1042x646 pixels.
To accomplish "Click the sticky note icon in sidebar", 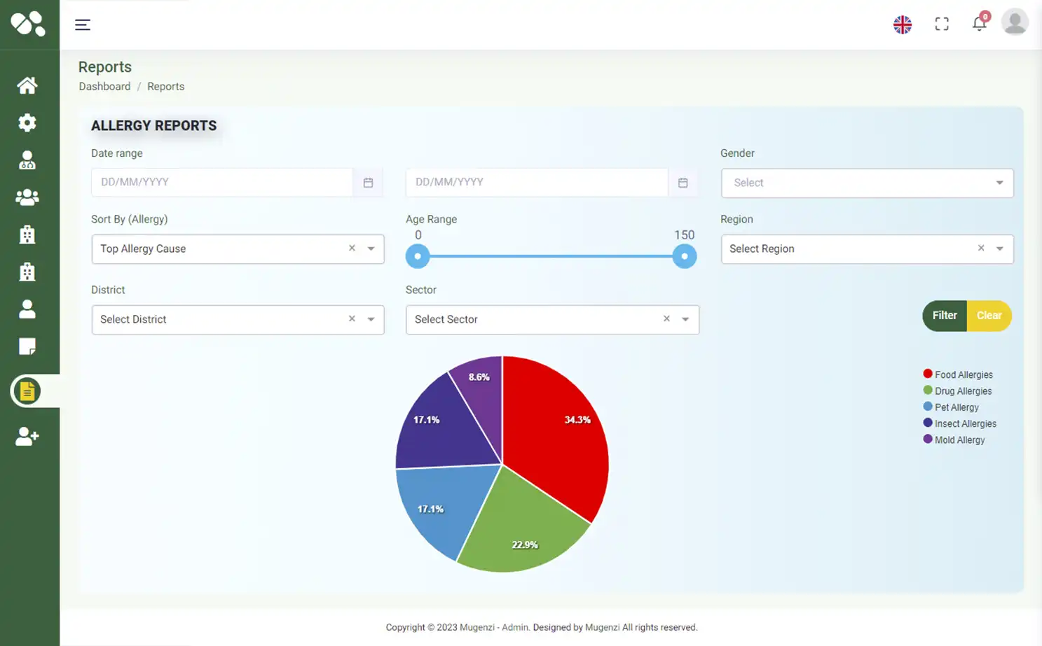I will [x=27, y=346].
